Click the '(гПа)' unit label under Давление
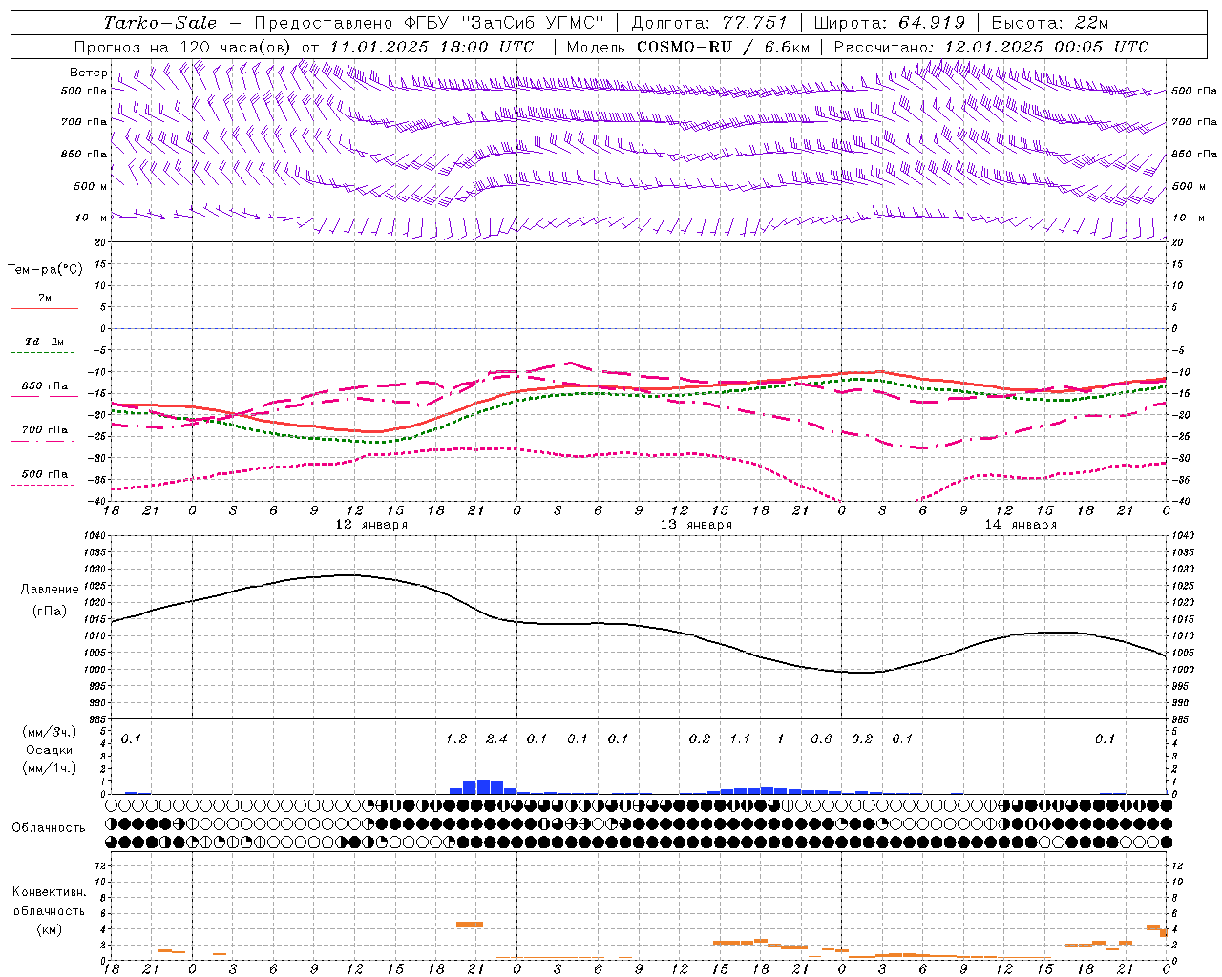The width and height of the screenshot is (1222, 977). tap(50, 612)
